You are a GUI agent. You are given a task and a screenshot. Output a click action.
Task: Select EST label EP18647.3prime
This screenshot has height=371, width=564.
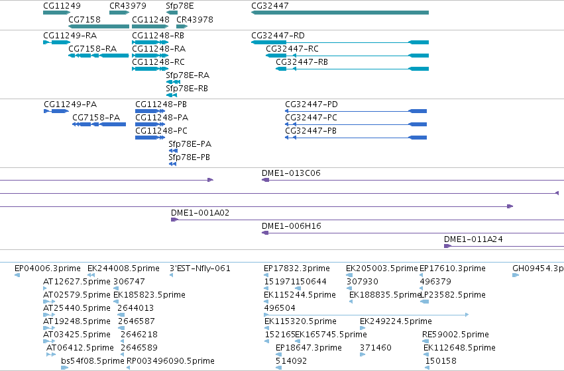point(309,348)
